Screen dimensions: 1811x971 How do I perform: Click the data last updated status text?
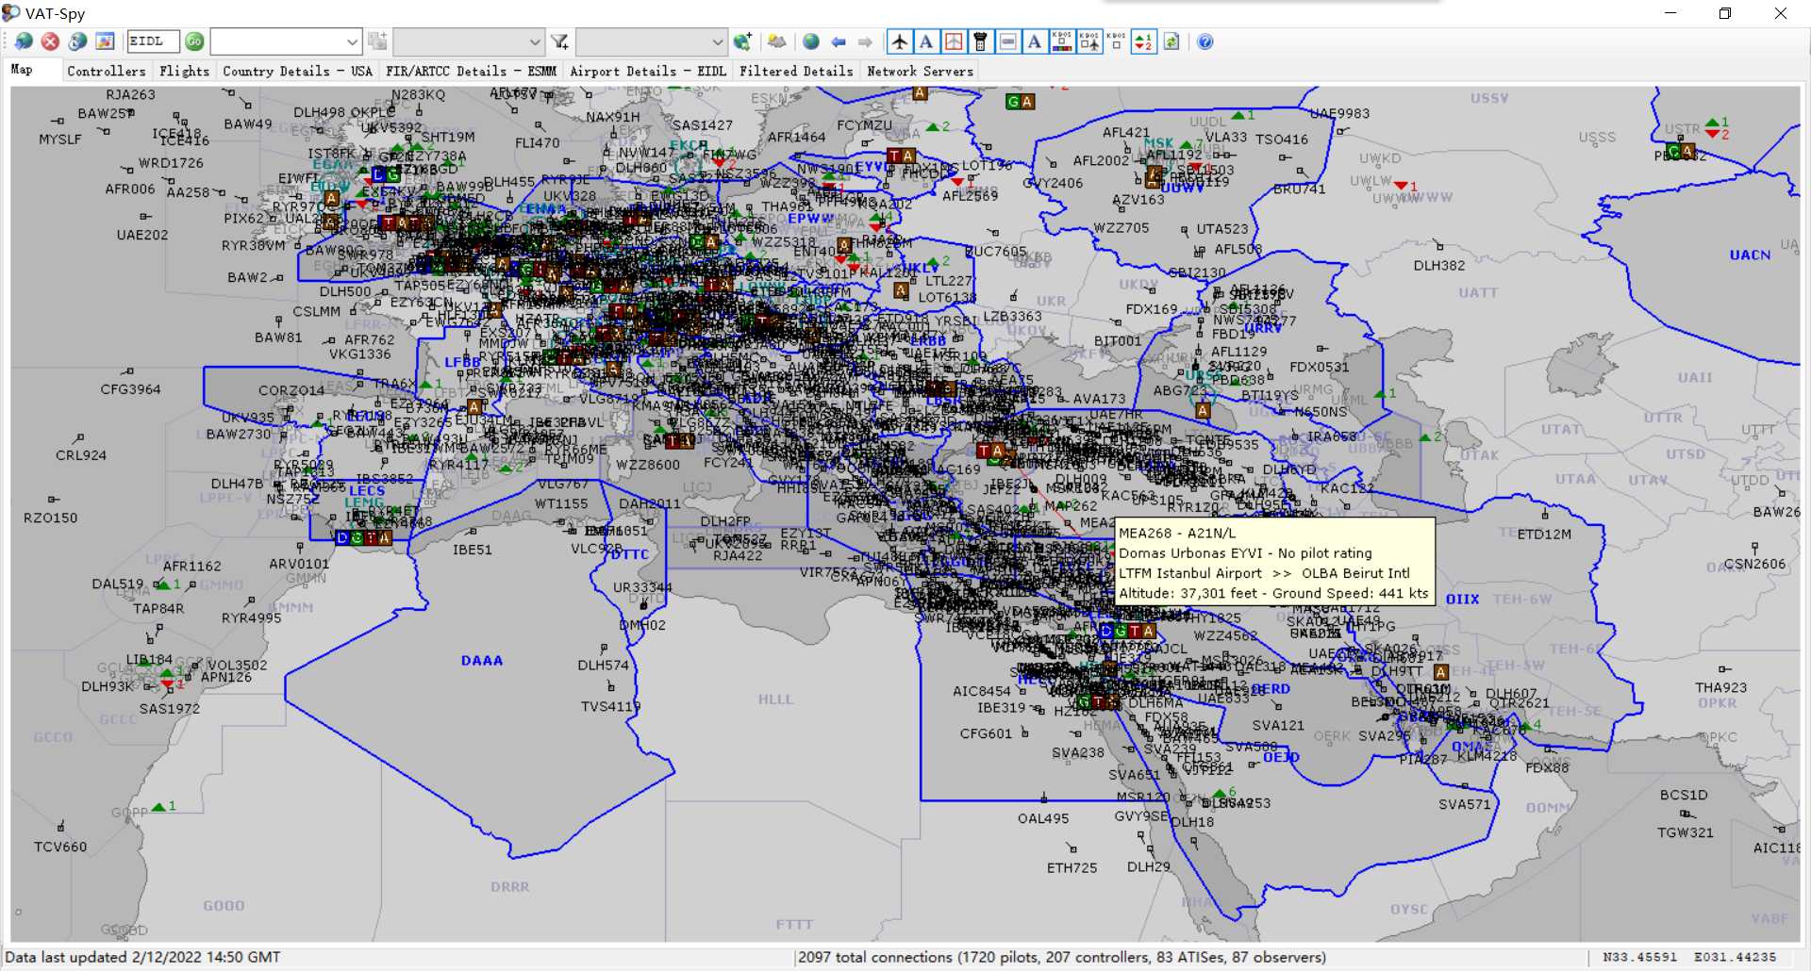click(x=142, y=957)
